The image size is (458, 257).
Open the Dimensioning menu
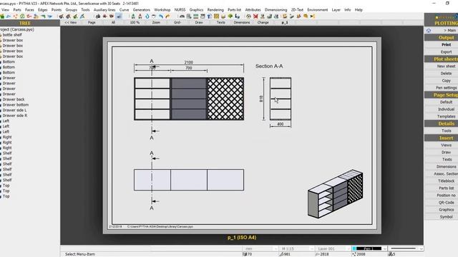point(276,10)
